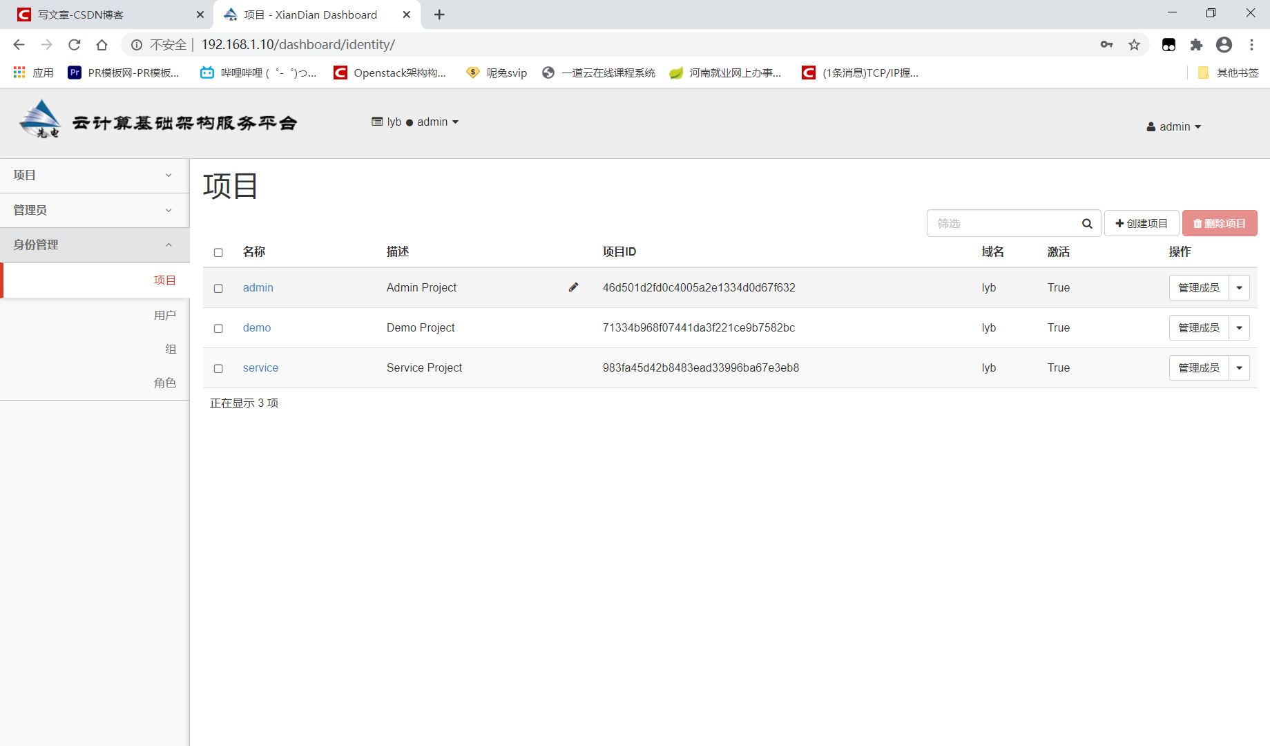Viewport: 1270px width, 746px height.
Task: Click 管理成员 for demo project
Action: (1199, 328)
